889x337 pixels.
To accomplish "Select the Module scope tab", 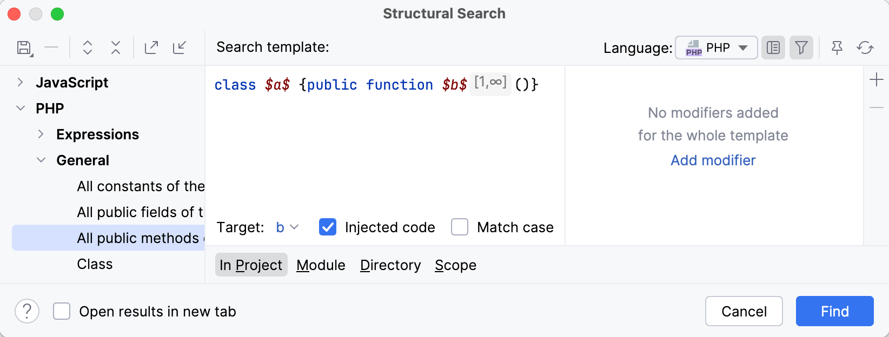I will click(321, 265).
